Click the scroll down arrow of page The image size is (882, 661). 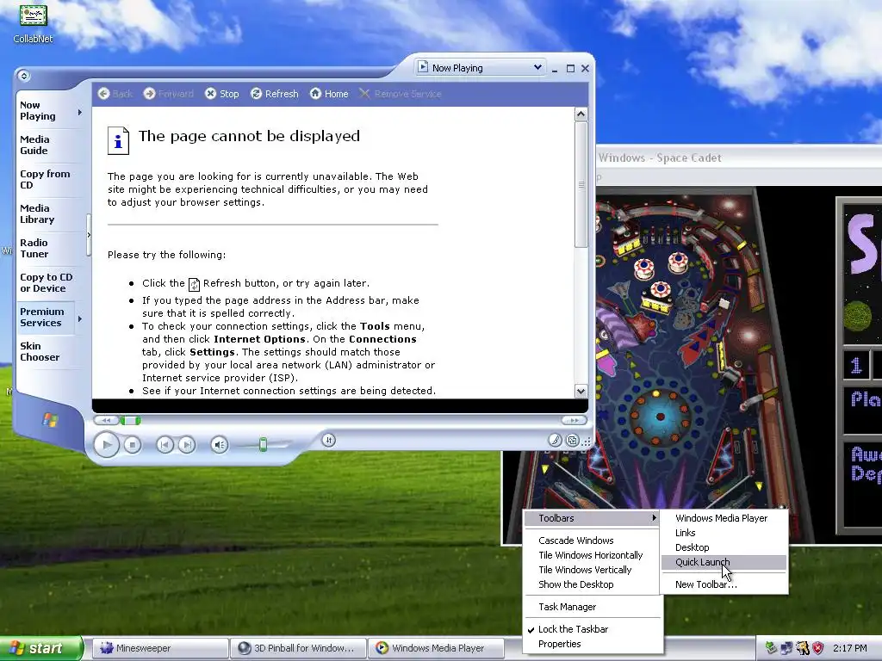[581, 392]
